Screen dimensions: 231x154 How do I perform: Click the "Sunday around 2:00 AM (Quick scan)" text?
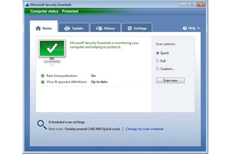92,129
